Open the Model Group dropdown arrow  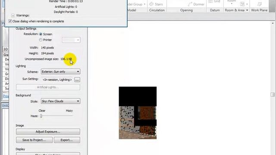[144, 4]
